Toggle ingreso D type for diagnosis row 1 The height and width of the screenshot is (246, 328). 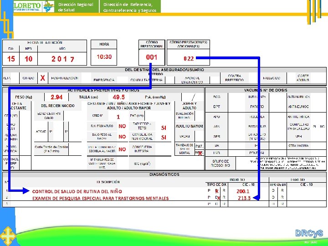pyautogui.click(x=217, y=191)
